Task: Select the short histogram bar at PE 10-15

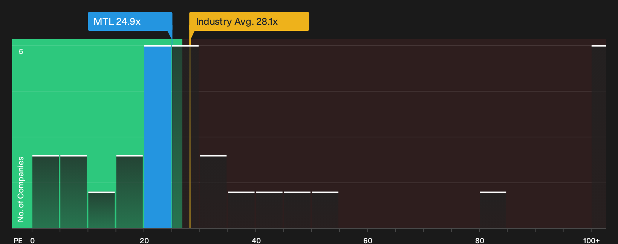Action: (101, 210)
